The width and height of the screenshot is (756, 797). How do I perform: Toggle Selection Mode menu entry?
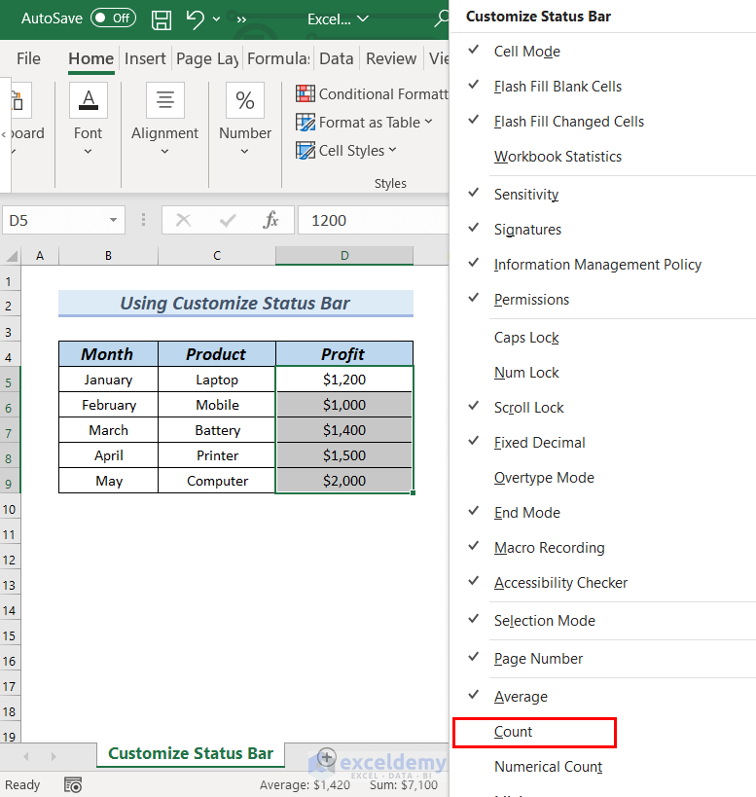click(602, 621)
